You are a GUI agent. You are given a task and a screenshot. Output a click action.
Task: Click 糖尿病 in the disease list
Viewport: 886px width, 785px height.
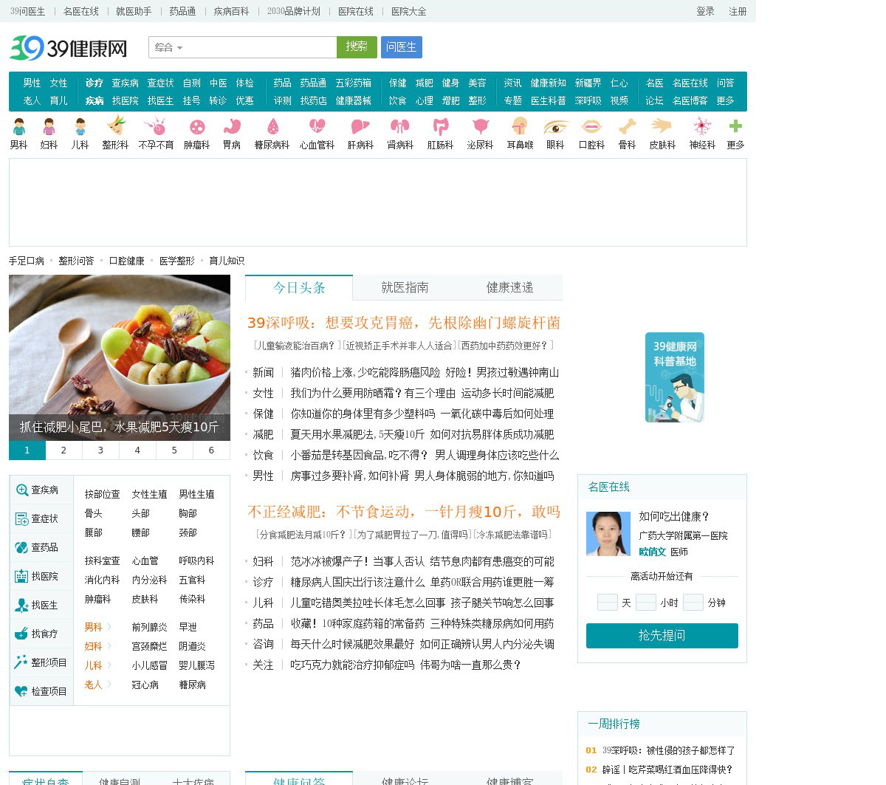(x=192, y=685)
